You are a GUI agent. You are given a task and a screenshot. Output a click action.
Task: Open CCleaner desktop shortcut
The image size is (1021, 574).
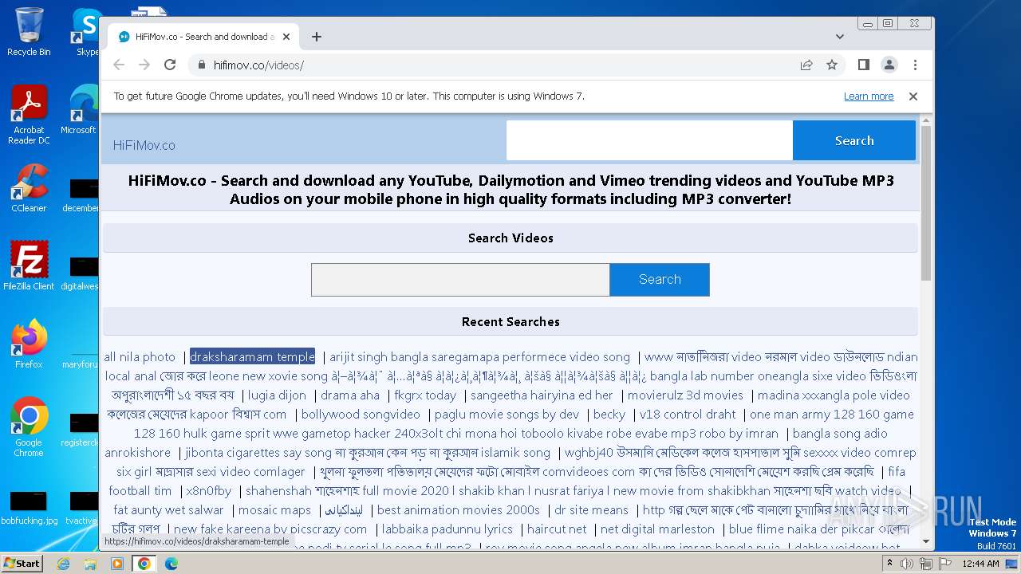(x=29, y=188)
